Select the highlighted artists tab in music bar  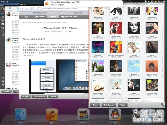[127, 100]
